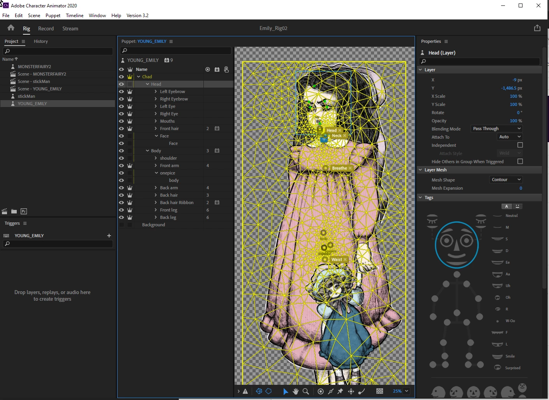The image size is (549, 400).
Task: Select the Selection arrow tool
Action: pos(286,391)
